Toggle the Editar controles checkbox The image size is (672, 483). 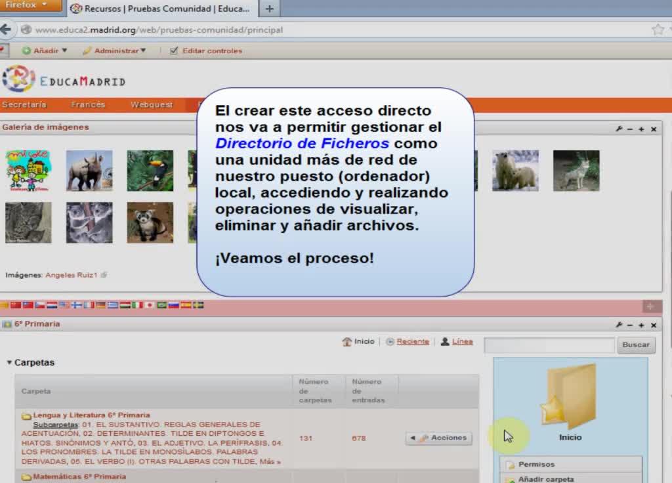click(x=173, y=51)
